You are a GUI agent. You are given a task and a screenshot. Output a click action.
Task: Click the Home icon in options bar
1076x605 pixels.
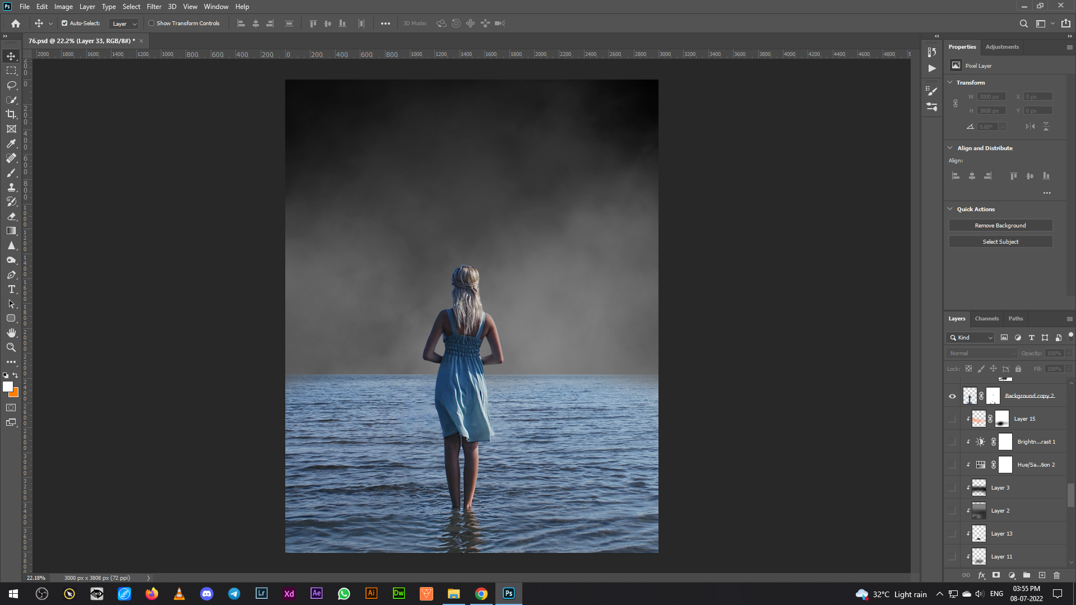[16, 24]
